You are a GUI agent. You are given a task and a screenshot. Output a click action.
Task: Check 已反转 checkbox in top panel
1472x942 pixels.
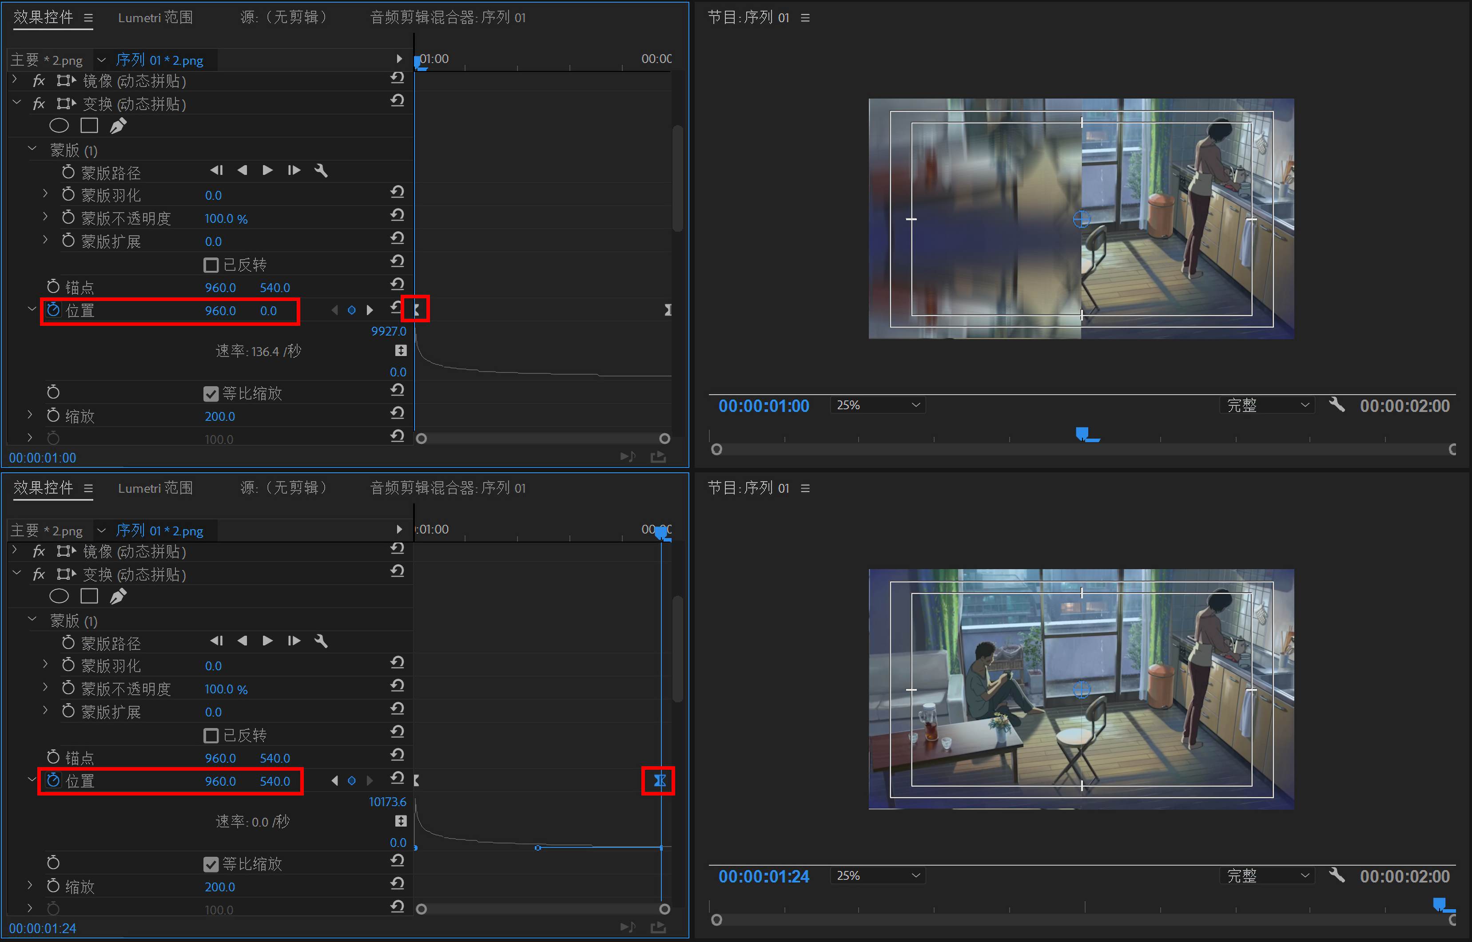211,265
